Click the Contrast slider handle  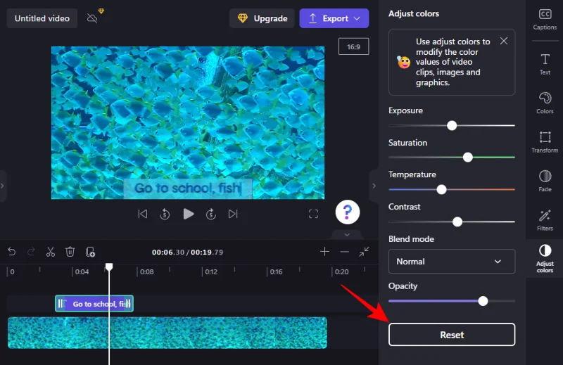tap(457, 222)
